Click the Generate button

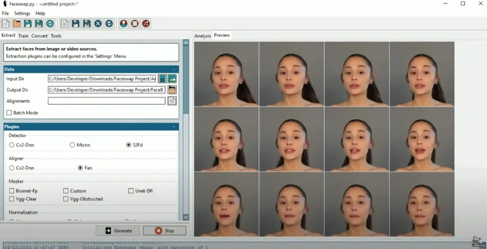[118, 231]
